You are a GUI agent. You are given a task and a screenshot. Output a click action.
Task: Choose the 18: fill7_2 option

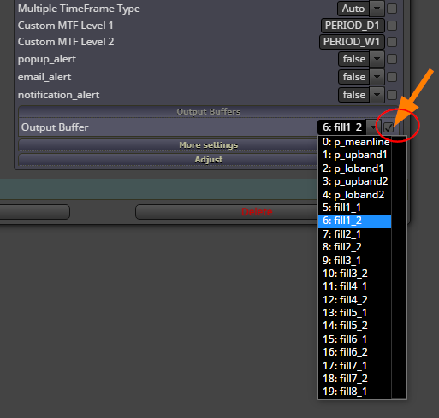[x=354, y=379]
